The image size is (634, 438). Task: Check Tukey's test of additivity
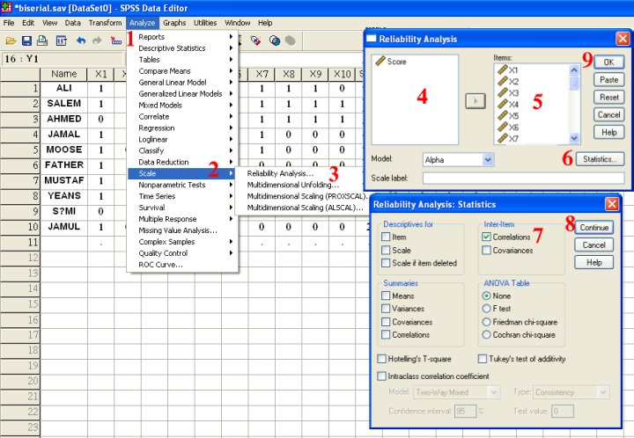pos(483,359)
